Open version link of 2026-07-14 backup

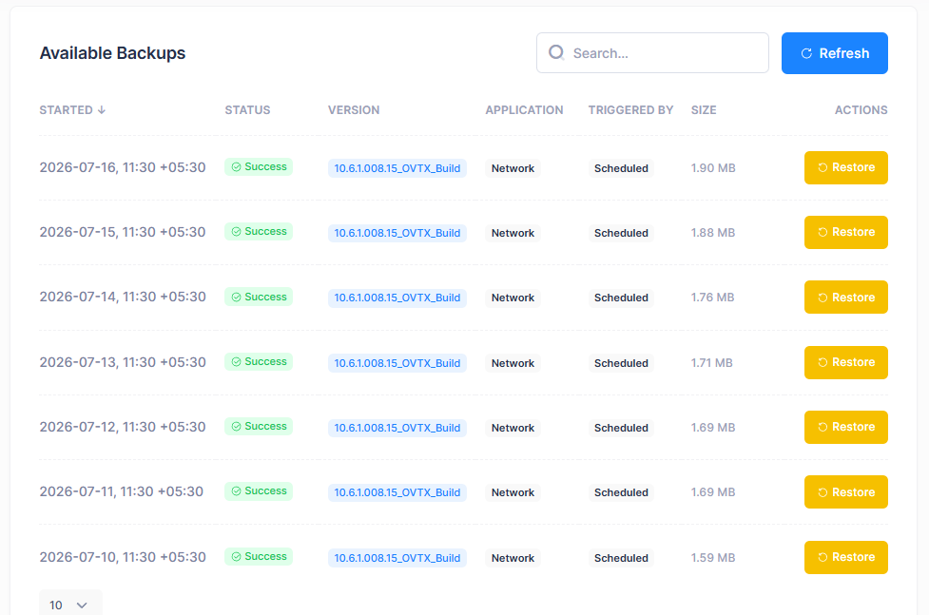pos(397,298)
